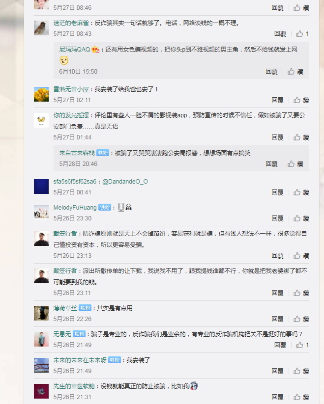
Task: Reply to 迷茫的老麻雀's comment
Action: click(x=280, y=34)
